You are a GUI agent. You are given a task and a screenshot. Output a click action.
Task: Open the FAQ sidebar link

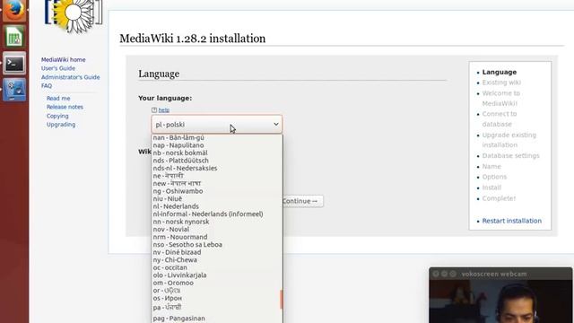[x=47, y=86]
